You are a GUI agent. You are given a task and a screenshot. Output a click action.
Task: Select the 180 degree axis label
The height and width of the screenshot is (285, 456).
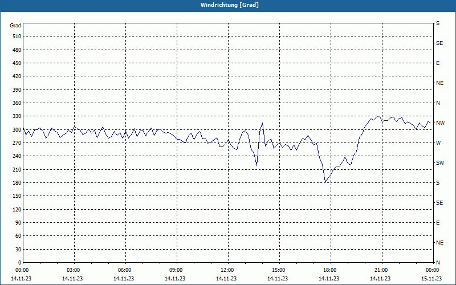pyautogui.click(x=17, y=183)
